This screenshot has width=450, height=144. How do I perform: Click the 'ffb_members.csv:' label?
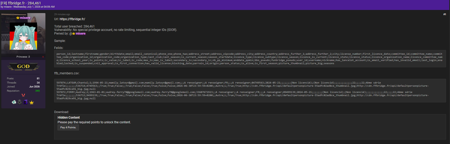coord(67,73)
